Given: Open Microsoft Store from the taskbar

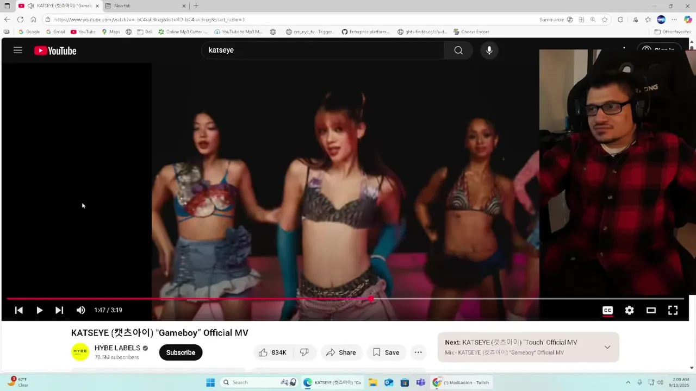Looking at the screenshot, I should point(405,382).
